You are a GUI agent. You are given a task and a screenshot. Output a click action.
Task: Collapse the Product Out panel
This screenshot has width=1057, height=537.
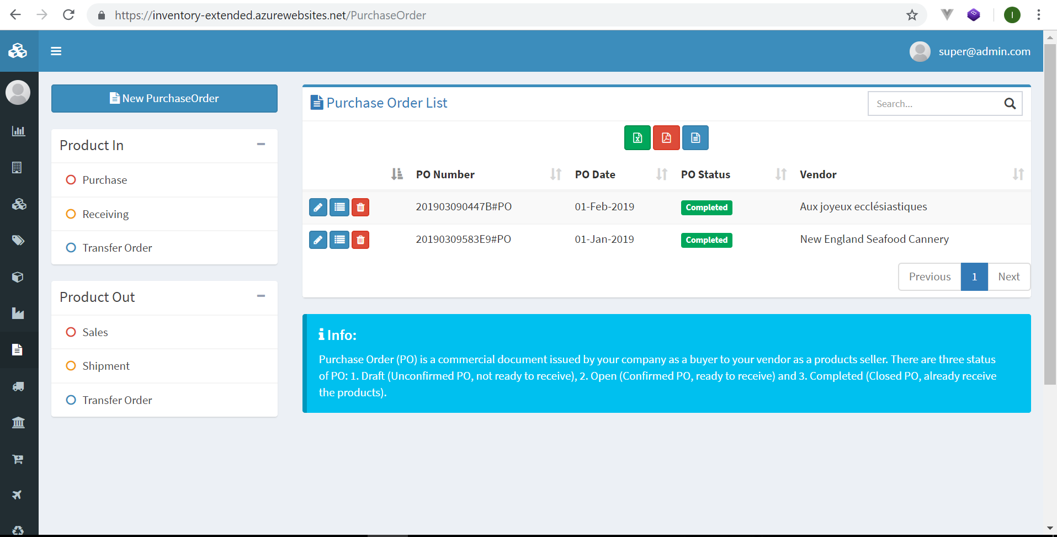tap(261, 296)
